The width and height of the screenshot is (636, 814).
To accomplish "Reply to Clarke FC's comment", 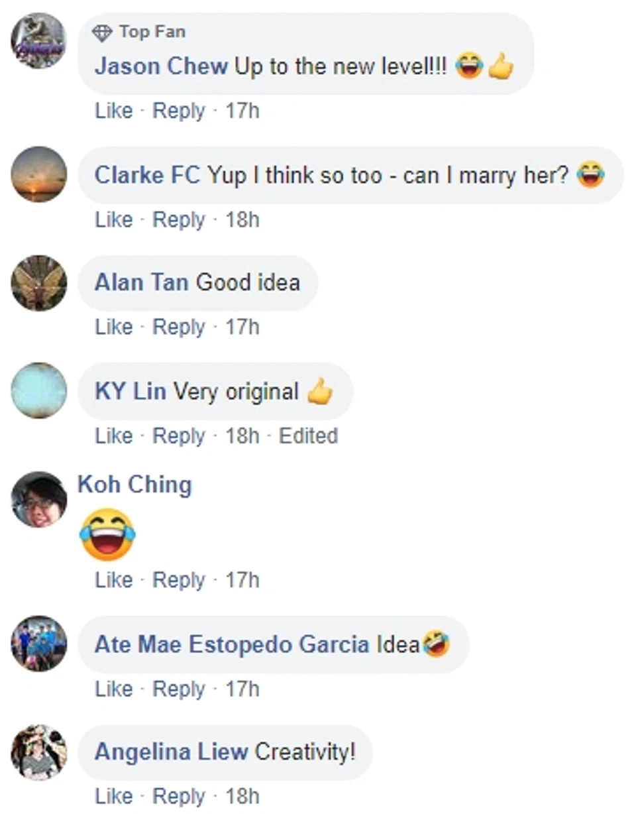I will [178, 219].
